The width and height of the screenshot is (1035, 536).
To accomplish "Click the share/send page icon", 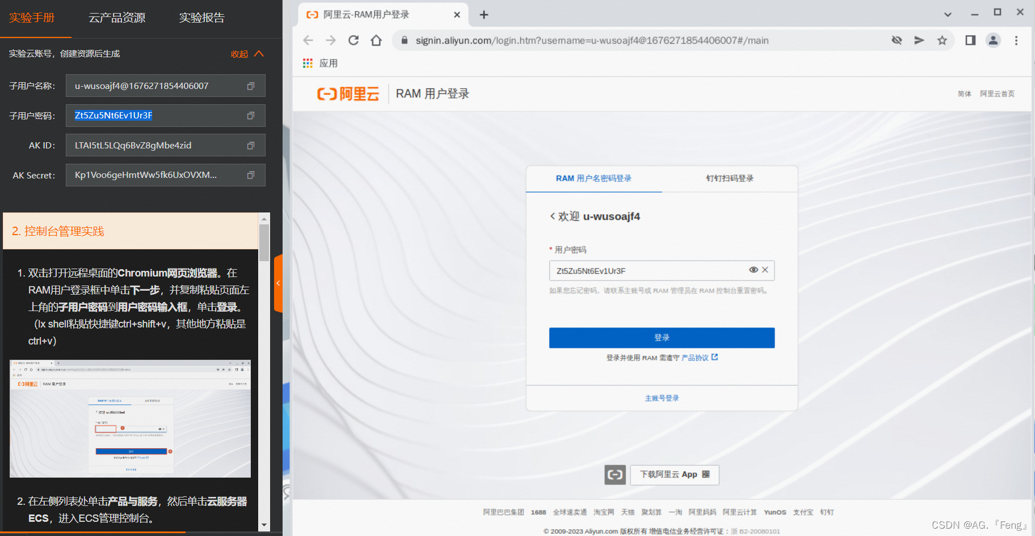I will click(919, 40).
